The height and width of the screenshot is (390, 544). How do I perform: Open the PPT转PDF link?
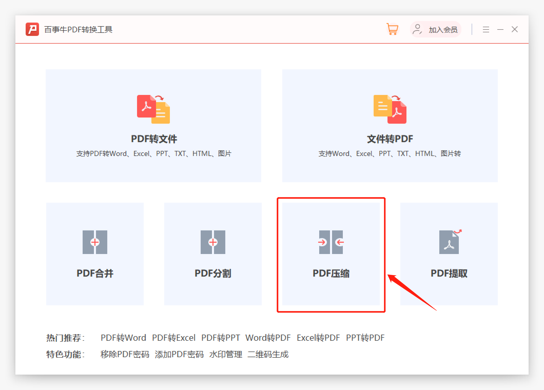point(365,338)
